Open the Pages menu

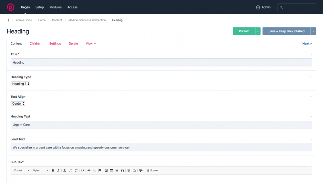pyautogui.click(x=25, y=7)
